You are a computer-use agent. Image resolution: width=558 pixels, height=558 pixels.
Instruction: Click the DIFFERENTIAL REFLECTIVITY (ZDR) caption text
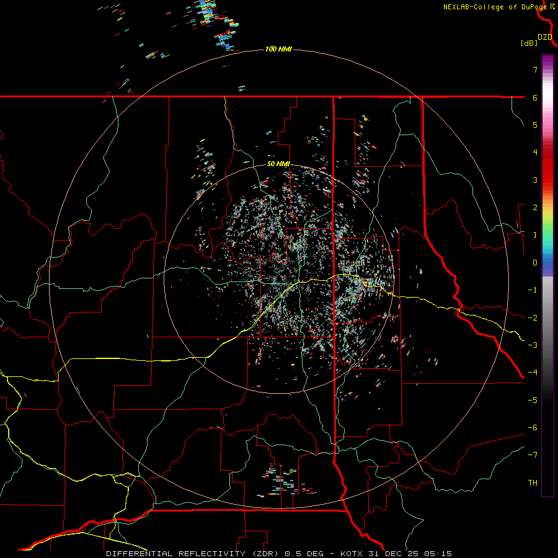[x=193, y=554]
